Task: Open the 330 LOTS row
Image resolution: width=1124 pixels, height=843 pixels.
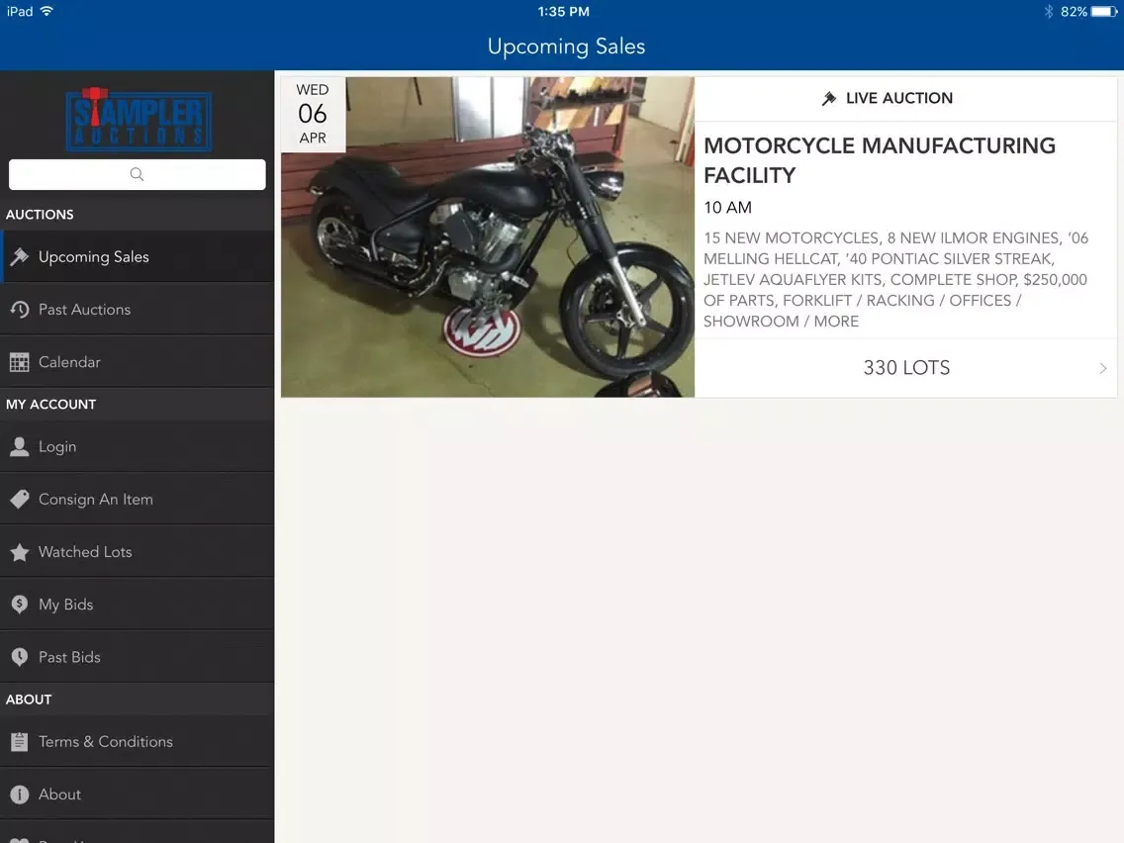Action: [906, 368]
